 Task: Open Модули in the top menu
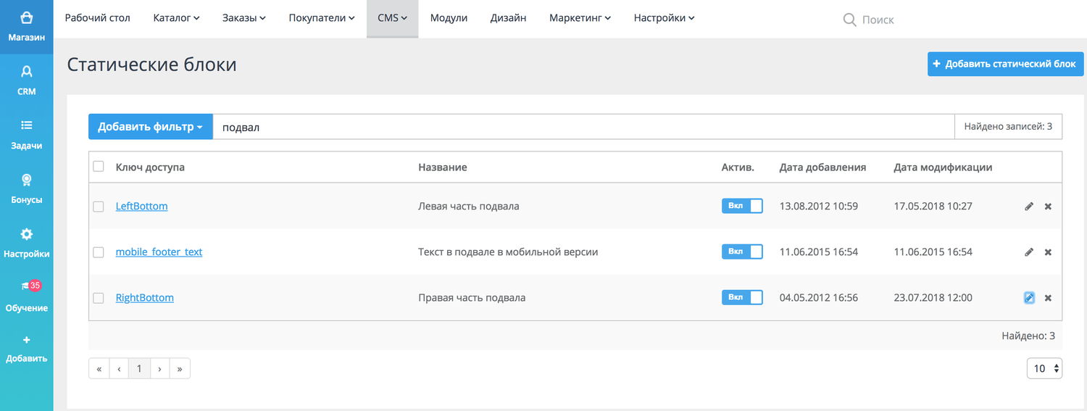(449, 18)
